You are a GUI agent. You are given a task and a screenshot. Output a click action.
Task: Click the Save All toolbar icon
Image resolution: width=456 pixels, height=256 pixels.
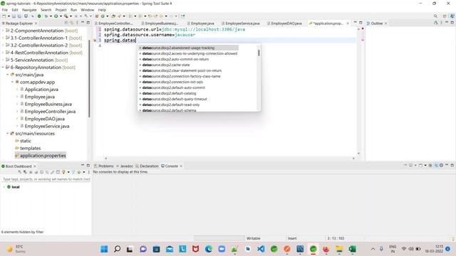tap(19, 16)
